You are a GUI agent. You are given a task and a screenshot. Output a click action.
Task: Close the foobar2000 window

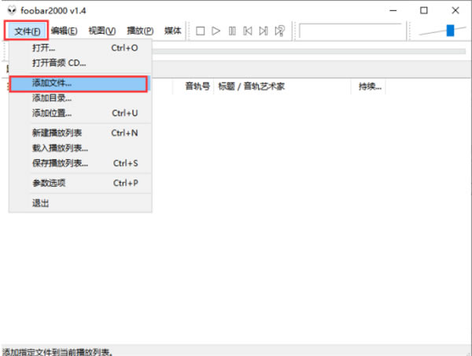click(455, 10)
